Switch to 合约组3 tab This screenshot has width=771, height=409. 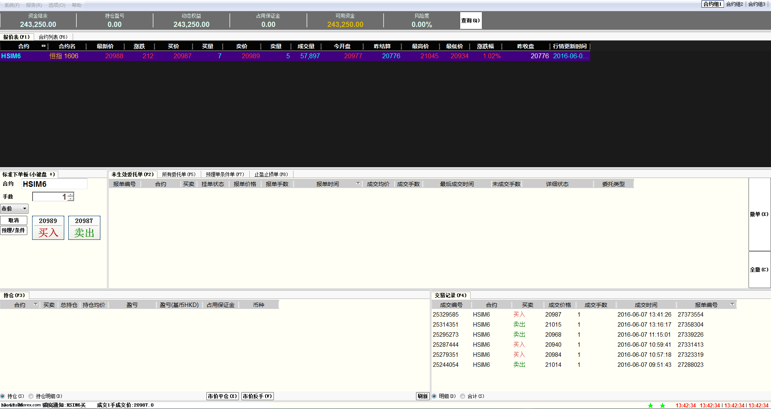tap(757, 4)
